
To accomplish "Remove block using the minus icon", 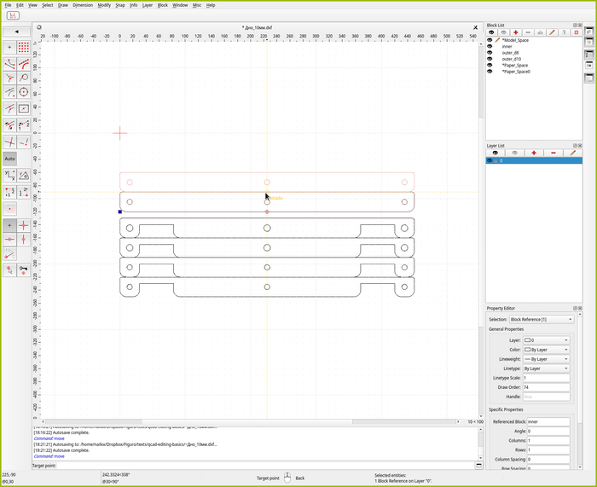I will 528,32.
